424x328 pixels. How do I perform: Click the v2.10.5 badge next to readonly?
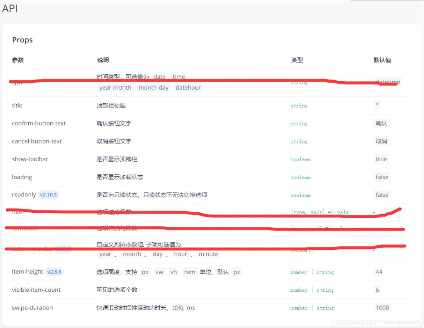(x=49, y=194)
